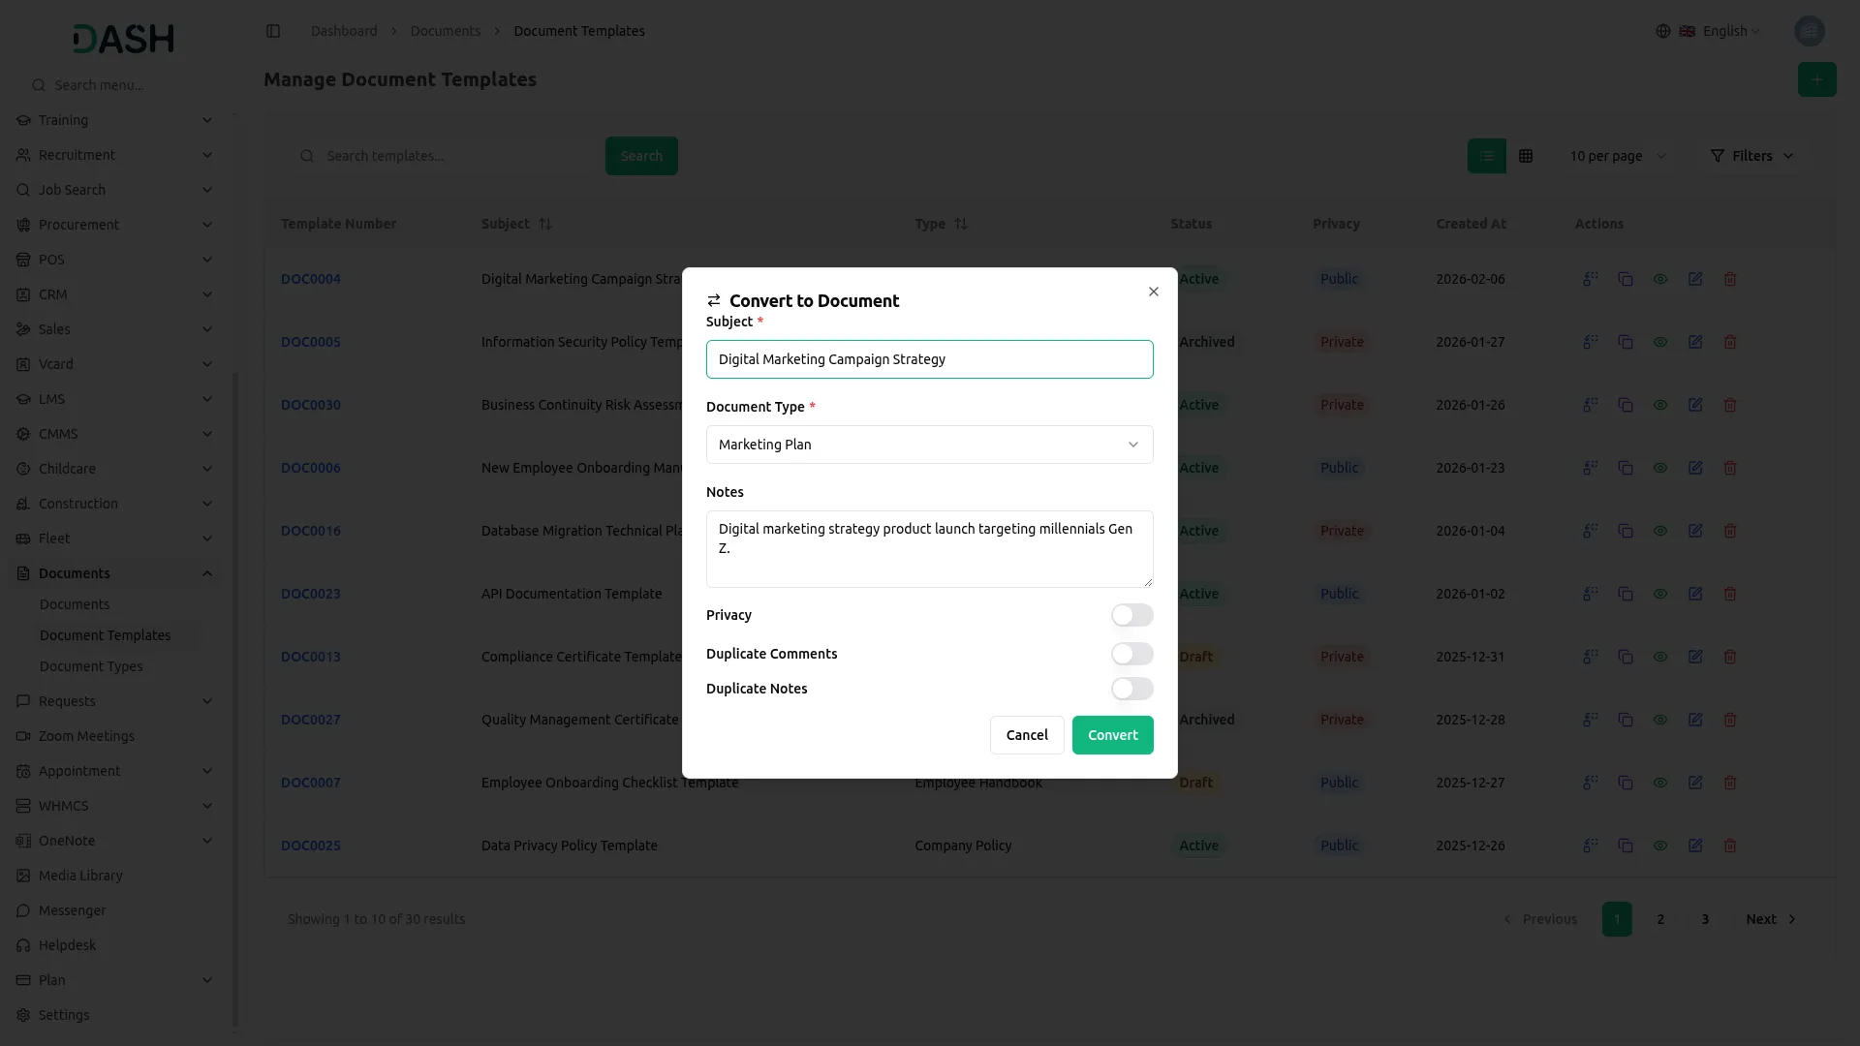Screen dimensions: 1860x1046
Task: Expand the Filters dropdown
Action: (1751, 156)
